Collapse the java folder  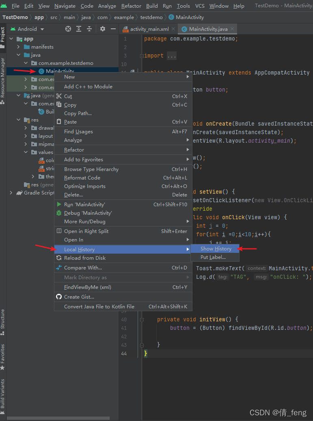19,55
